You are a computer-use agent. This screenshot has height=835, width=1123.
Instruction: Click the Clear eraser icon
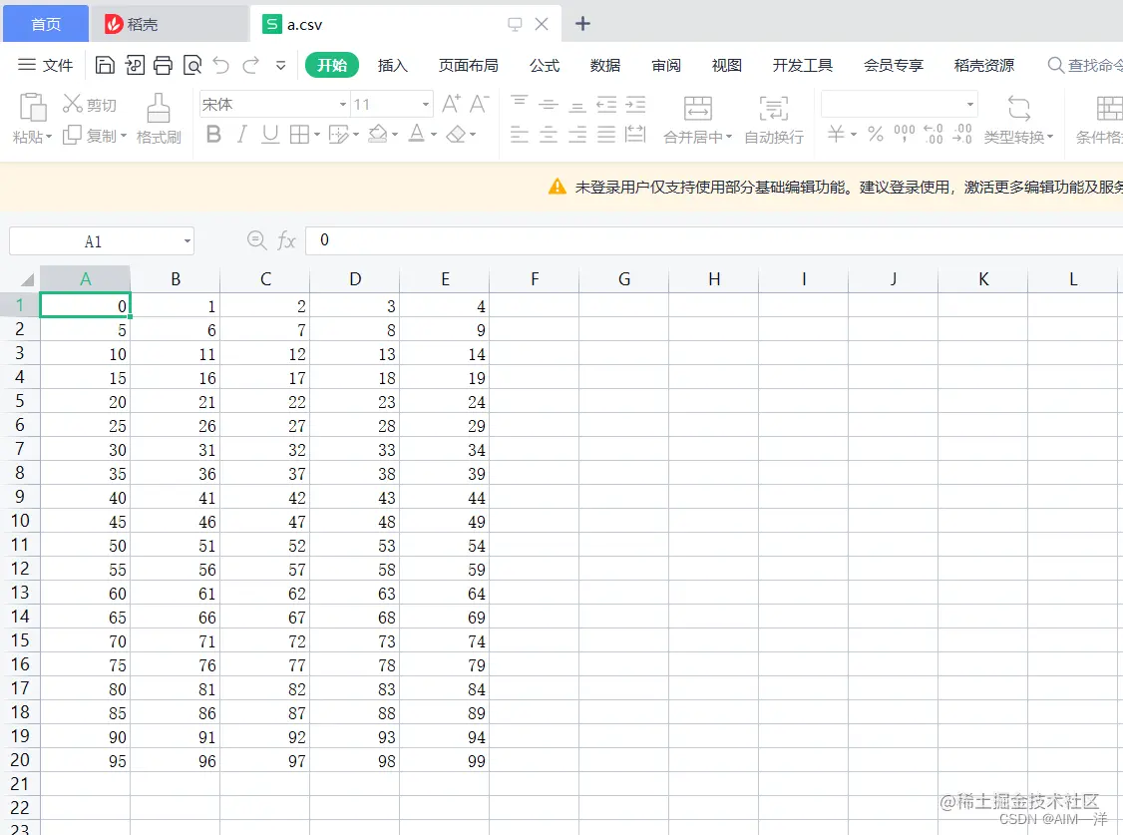click(456, 134)
